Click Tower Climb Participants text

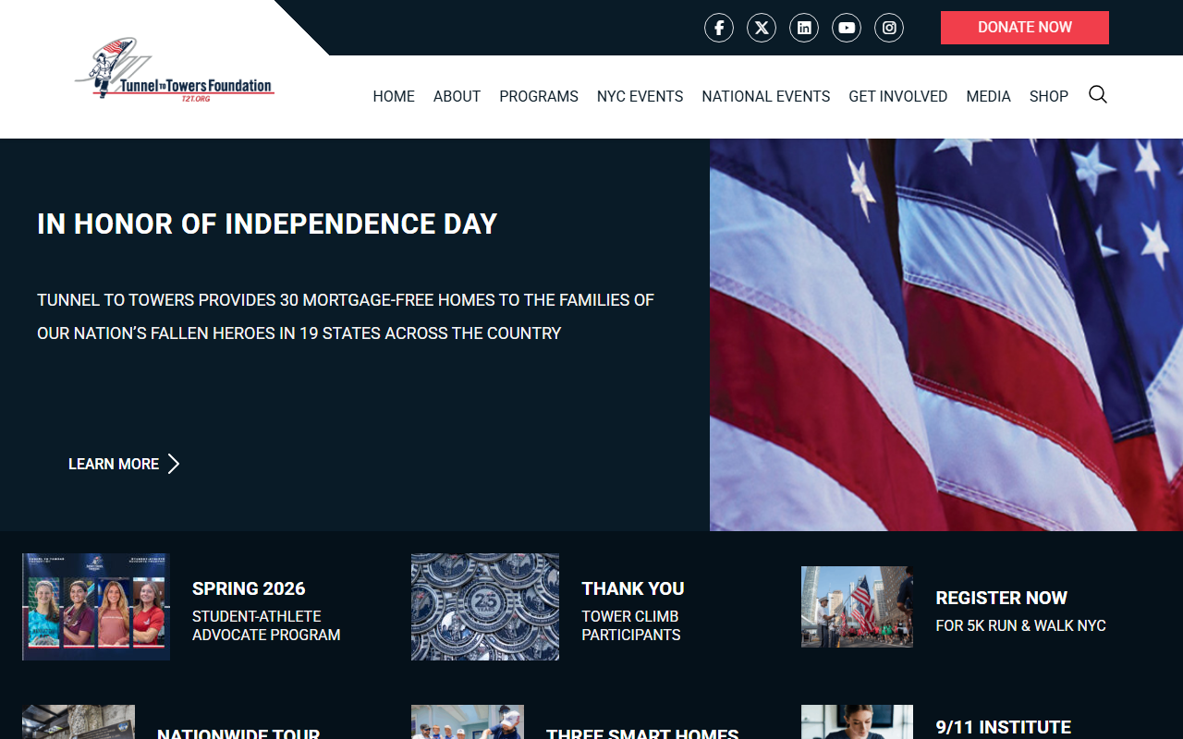(x=631, y=625)
